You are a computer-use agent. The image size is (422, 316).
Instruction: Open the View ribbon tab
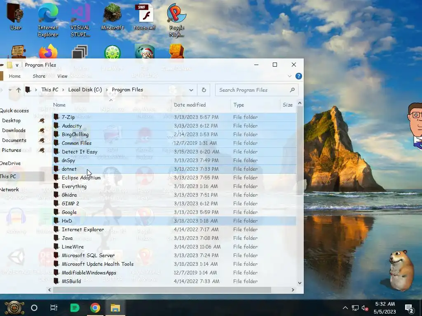(62, 76)
